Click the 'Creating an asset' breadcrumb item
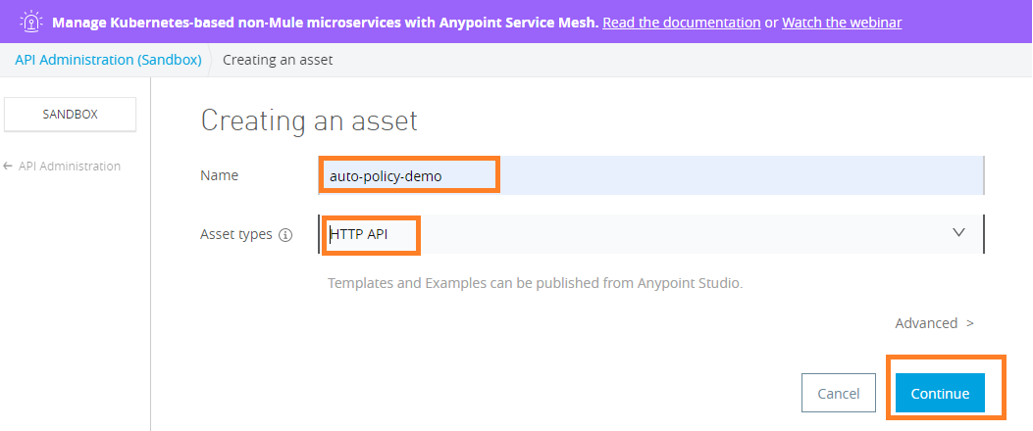This screenshot has height=431, width=1033. (278, 60)
